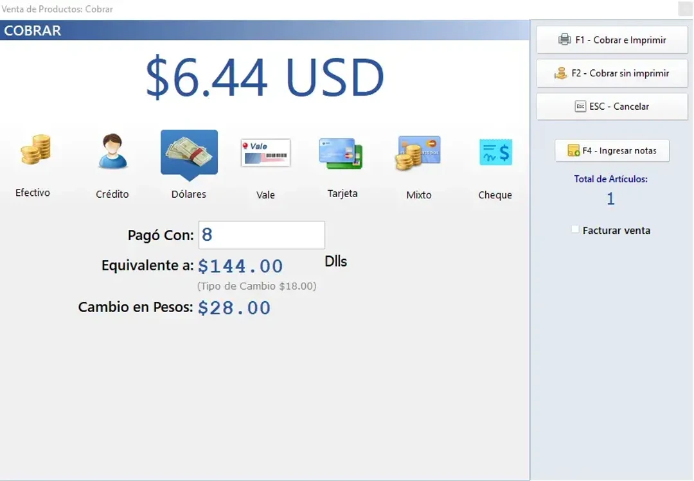Click the F2 - Cobrar sin imprimir button
Screen dimensions: 694x481
(x=612, y=73)
